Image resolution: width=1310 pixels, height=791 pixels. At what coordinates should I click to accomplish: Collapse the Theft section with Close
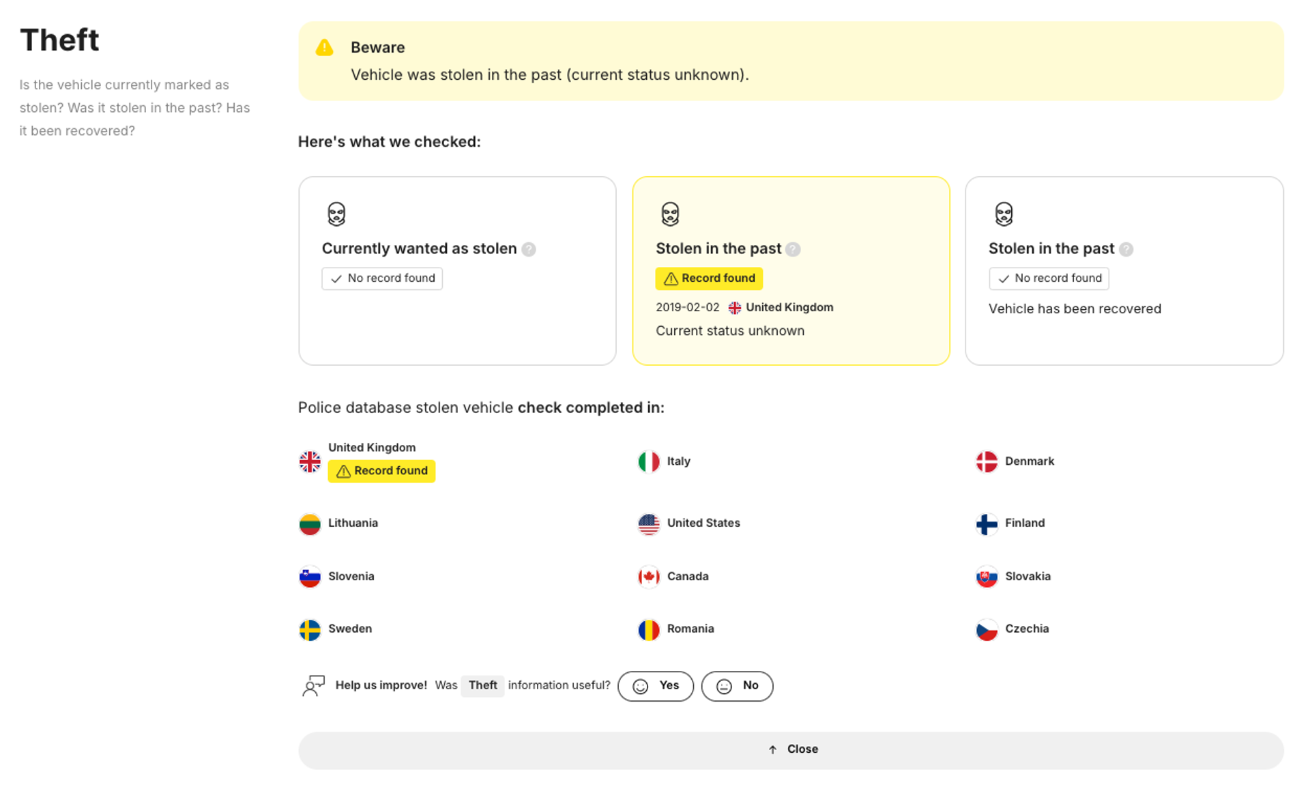791,749
